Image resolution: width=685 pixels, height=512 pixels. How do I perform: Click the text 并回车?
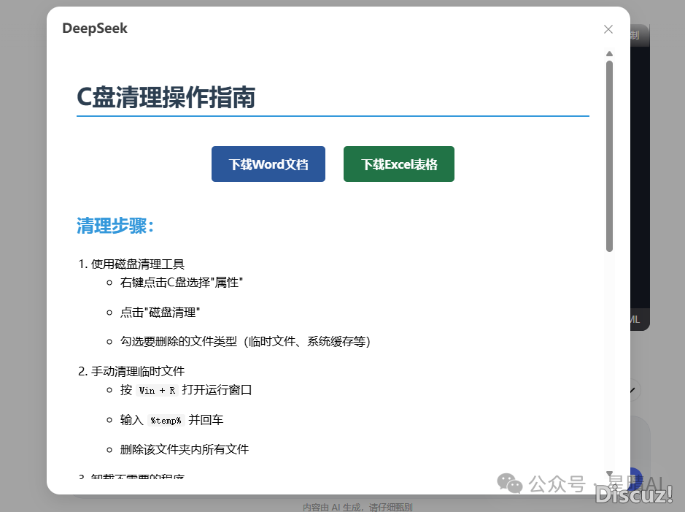[x=206, y=420]
